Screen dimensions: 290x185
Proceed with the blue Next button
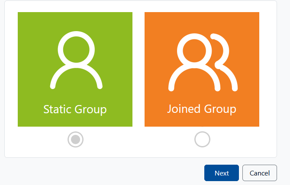coord(222,173)
